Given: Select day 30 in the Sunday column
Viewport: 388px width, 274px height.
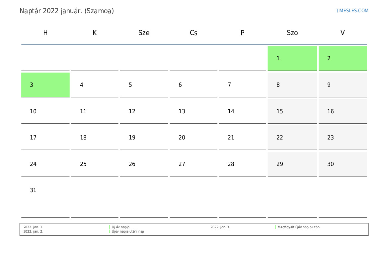Looking at the screenshot, I should click(343, 164).
